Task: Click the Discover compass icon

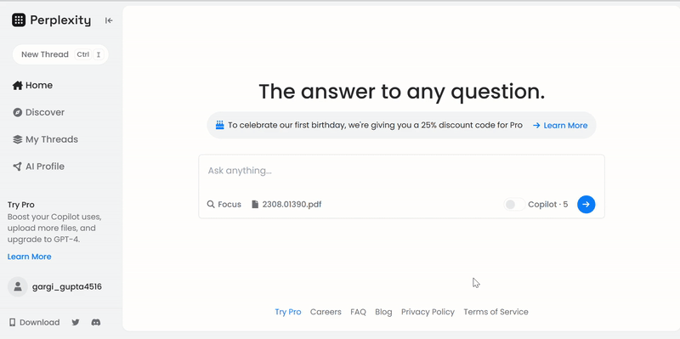Action: [x=17, y=113]
